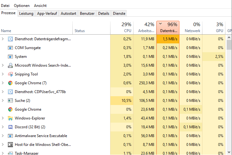This screenshot has height=155, width=232.
Task: Expand the Antimalware Service Executable group
Action: tap(3, 136)
